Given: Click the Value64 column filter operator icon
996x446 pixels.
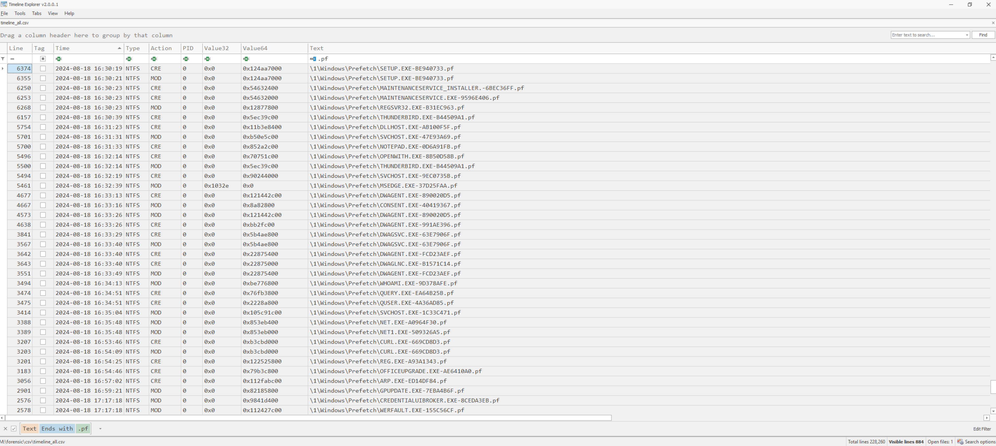Looking at the screenshot, I should [x=246, y=59].
